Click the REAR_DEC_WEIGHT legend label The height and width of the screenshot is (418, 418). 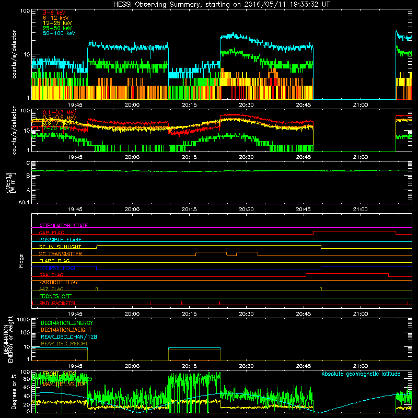(x=64, y=344)
